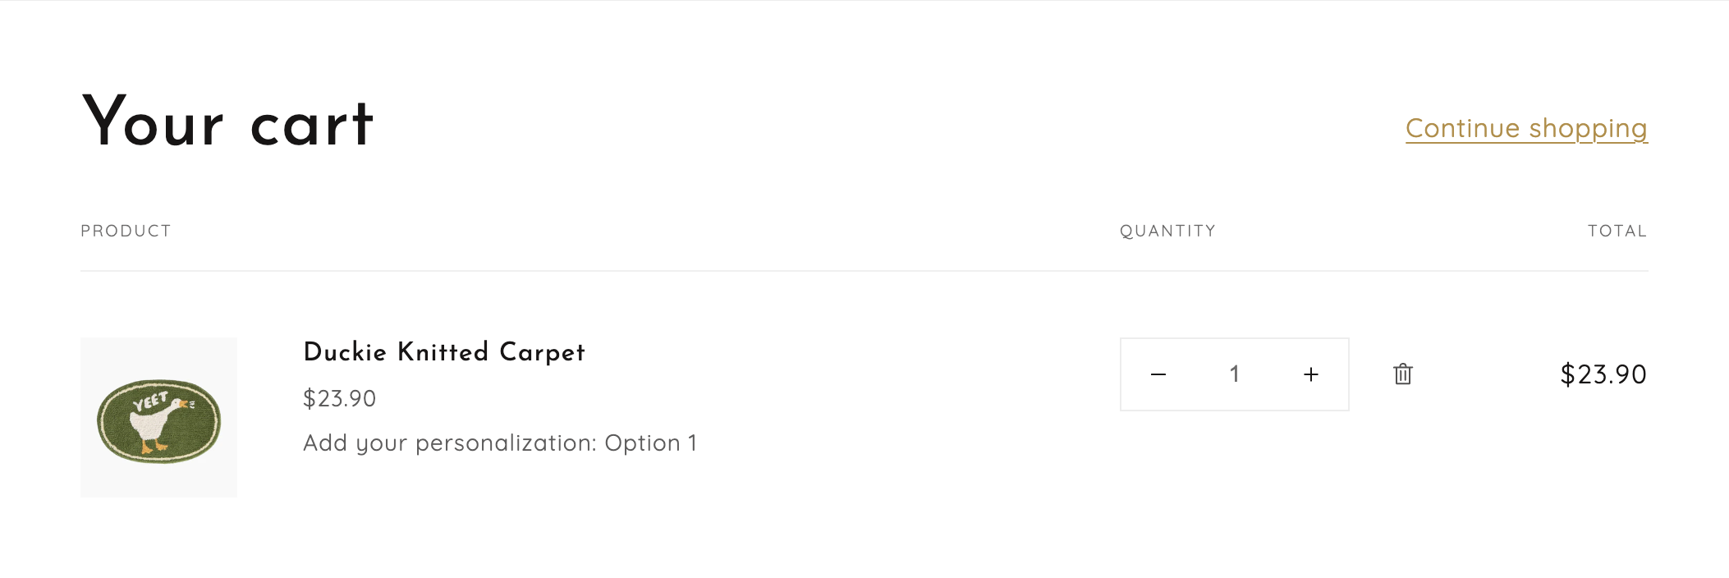Decrease quantity with the minus button
Viewport: 1729px width, 578px height.
click(1158, 374)
